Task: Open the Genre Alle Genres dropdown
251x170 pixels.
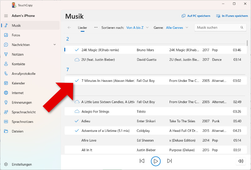Action: click(177, 27)
